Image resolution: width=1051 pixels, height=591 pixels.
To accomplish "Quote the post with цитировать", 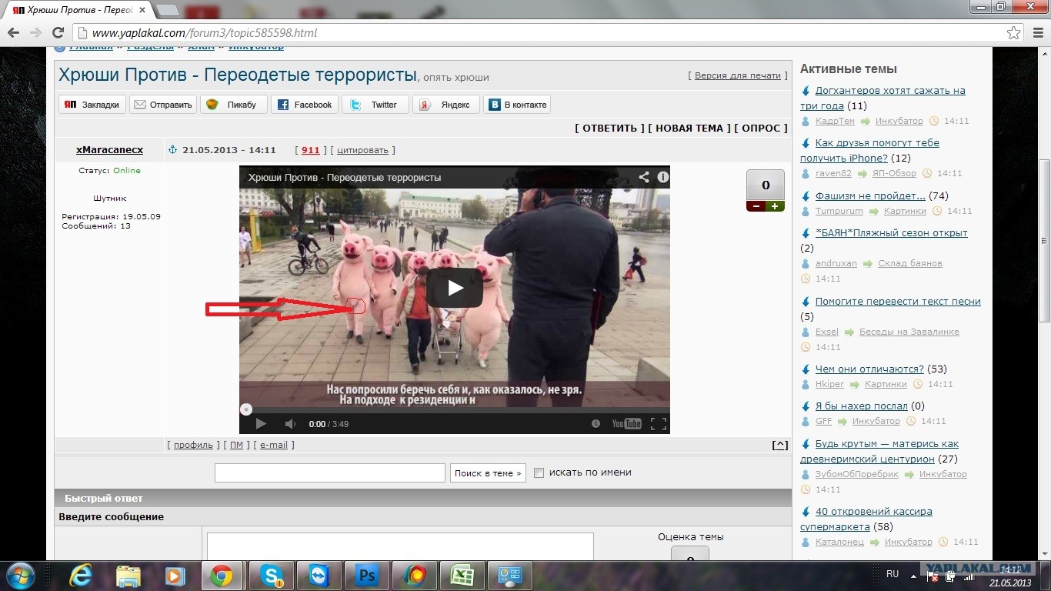I will click(x=362, y=150).
